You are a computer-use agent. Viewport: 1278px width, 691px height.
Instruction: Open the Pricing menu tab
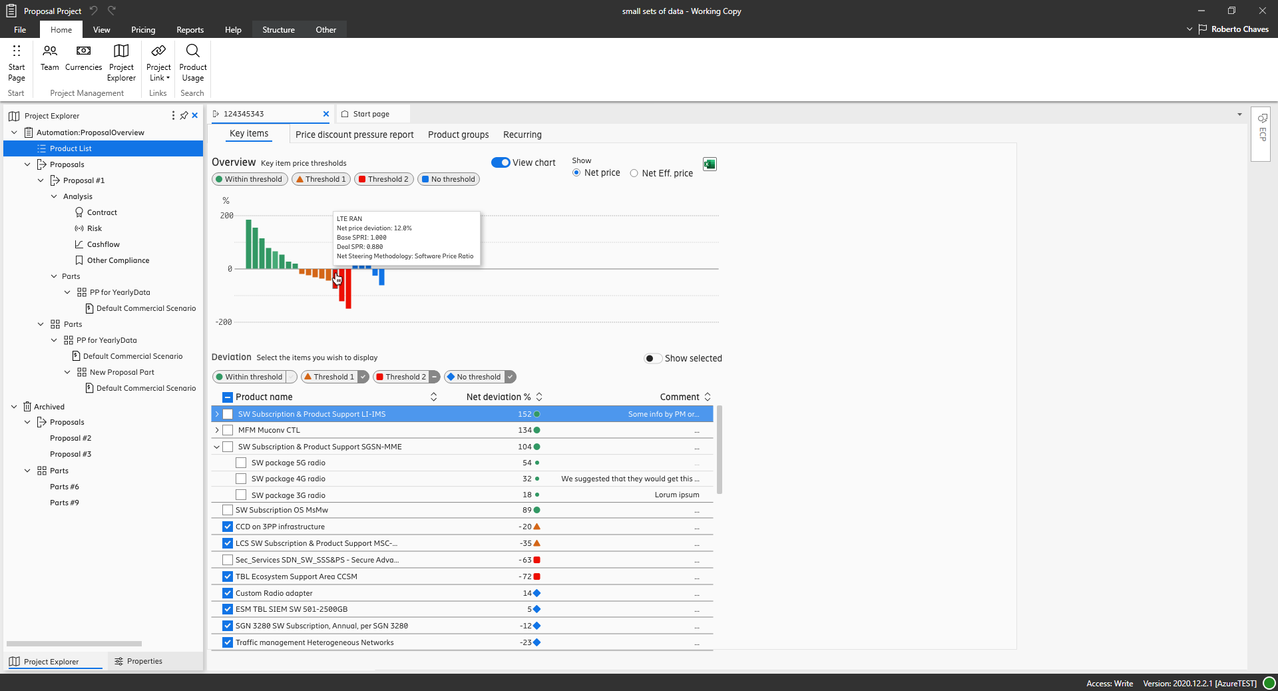coord(143,30)
